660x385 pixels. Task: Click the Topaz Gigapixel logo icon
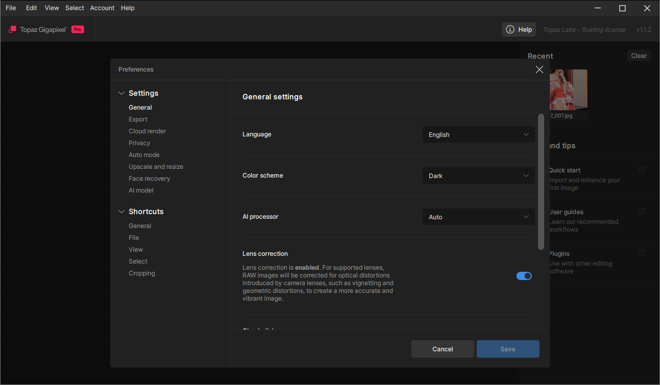12,29
